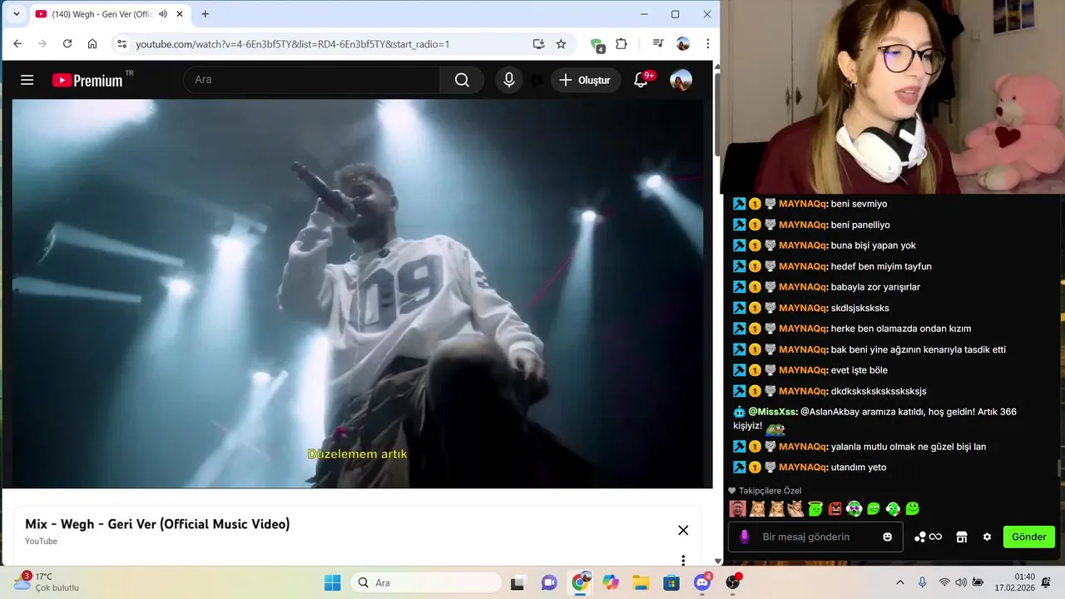Screen dimensions: 1065x599
Task: Click the Chrome address bar URL
Action: [292, 44]
